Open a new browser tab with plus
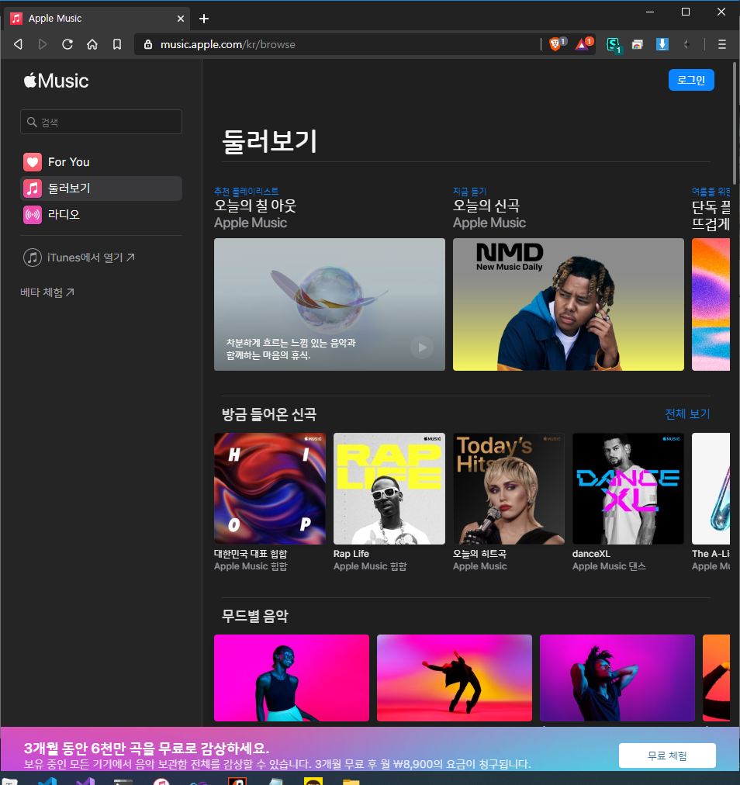740x785 pixels. click(204, 19)
